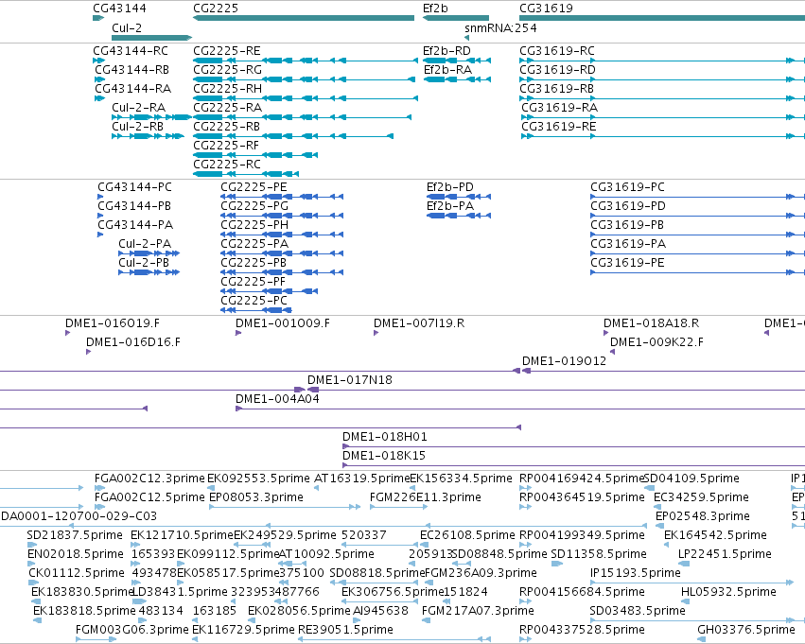
Task: Click protein Cul-2-PB label
Action: coord(144,263)
